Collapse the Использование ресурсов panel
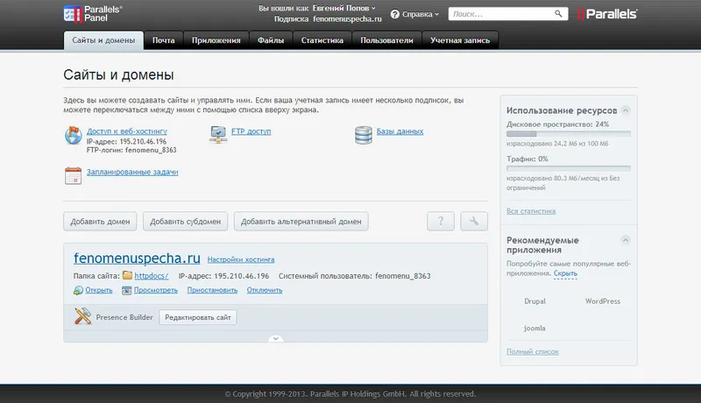 (626, 110)
